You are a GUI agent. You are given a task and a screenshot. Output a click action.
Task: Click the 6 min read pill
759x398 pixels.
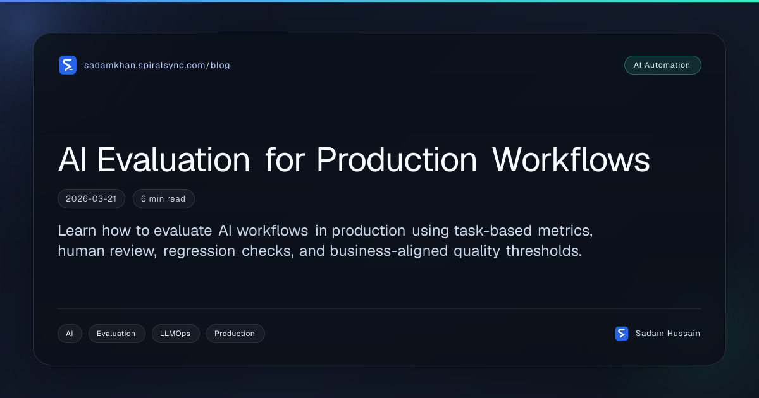(x=163, y=198)
